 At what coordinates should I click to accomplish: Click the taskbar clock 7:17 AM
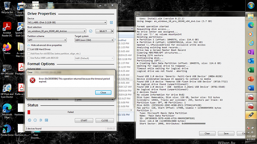coord(251,136)
